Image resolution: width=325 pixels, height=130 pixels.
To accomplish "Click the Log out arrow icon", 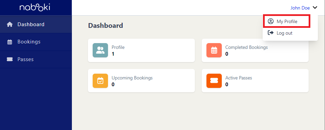I will [270, 33].
